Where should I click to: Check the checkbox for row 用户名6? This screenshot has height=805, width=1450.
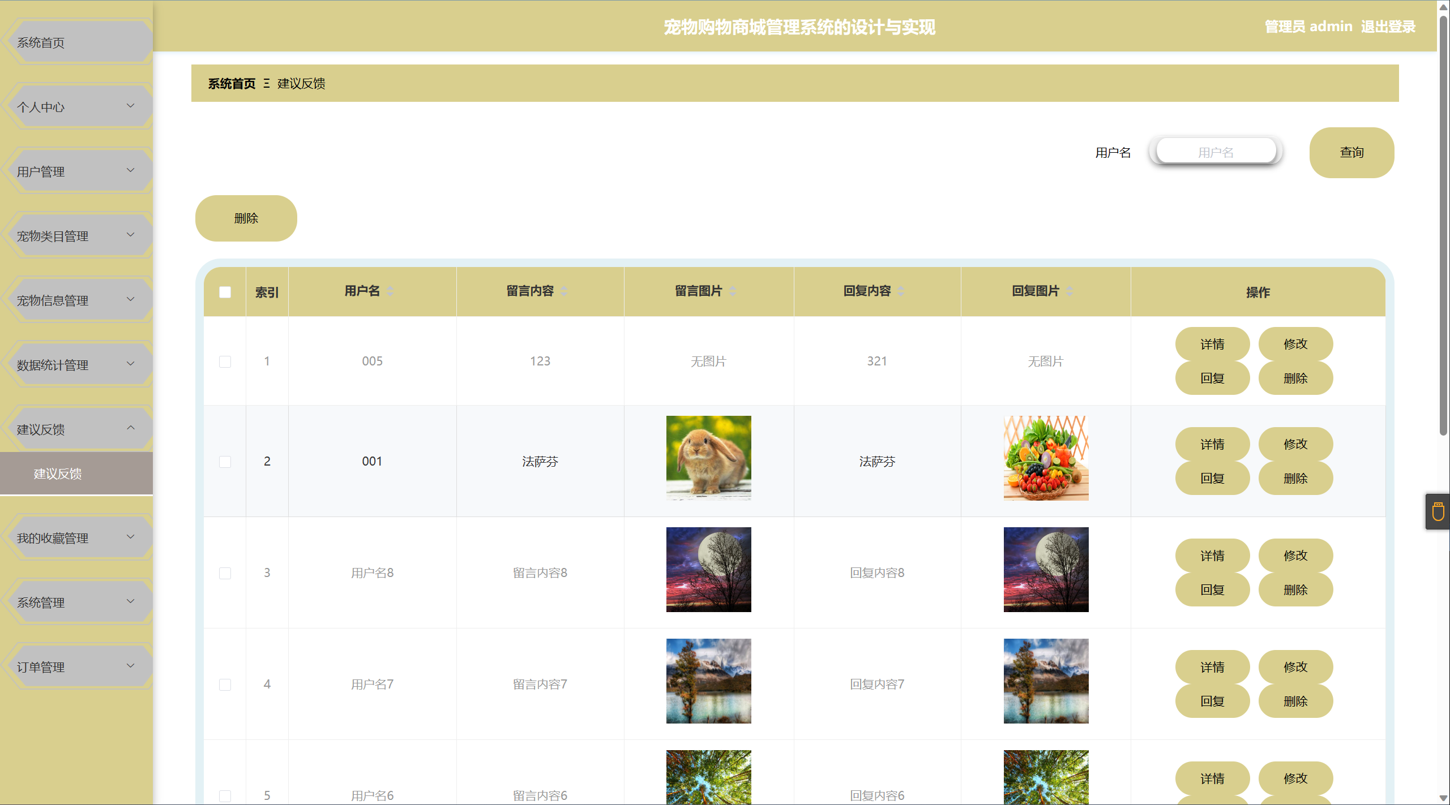(225, 796)
